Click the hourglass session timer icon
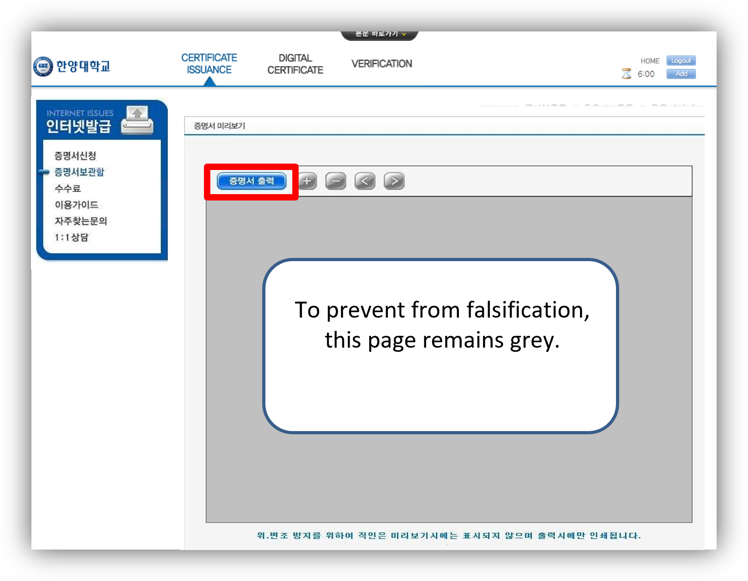748x581 pixels. pyautogui.click(x=626, y=74)
